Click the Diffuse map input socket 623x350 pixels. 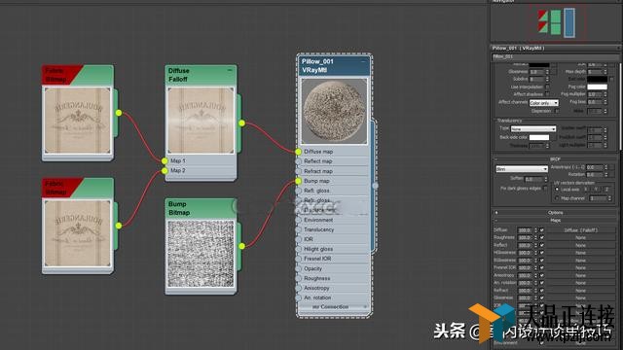click(299, 152)
